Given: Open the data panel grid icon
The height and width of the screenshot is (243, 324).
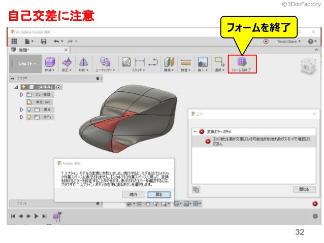Looking at the screenshot, I should coord(14,41).
